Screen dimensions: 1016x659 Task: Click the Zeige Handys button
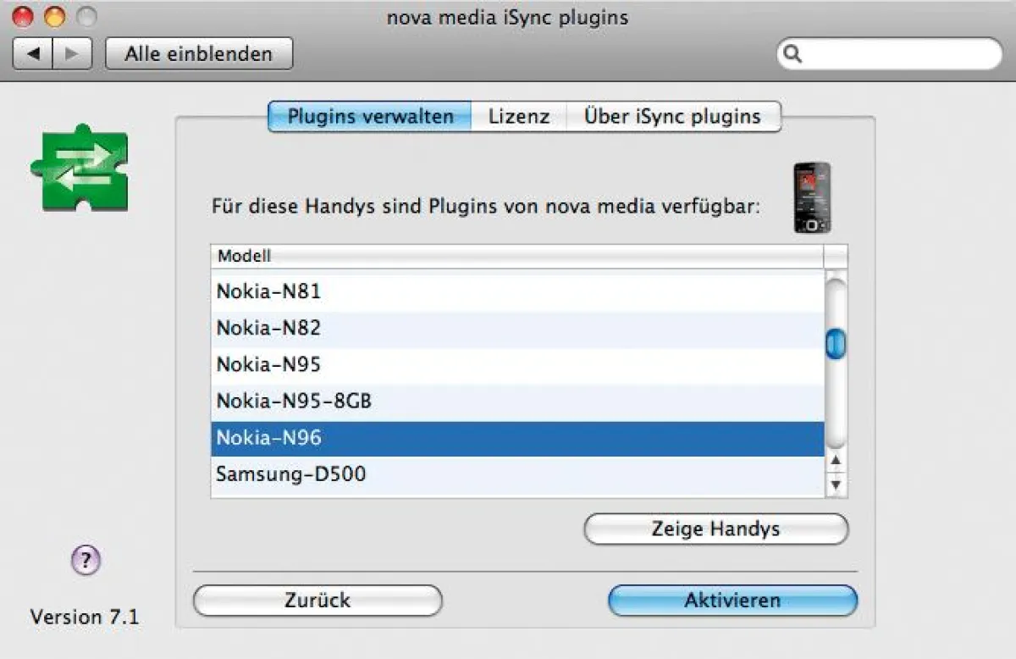pyautogui.click(x=715, y=529)
